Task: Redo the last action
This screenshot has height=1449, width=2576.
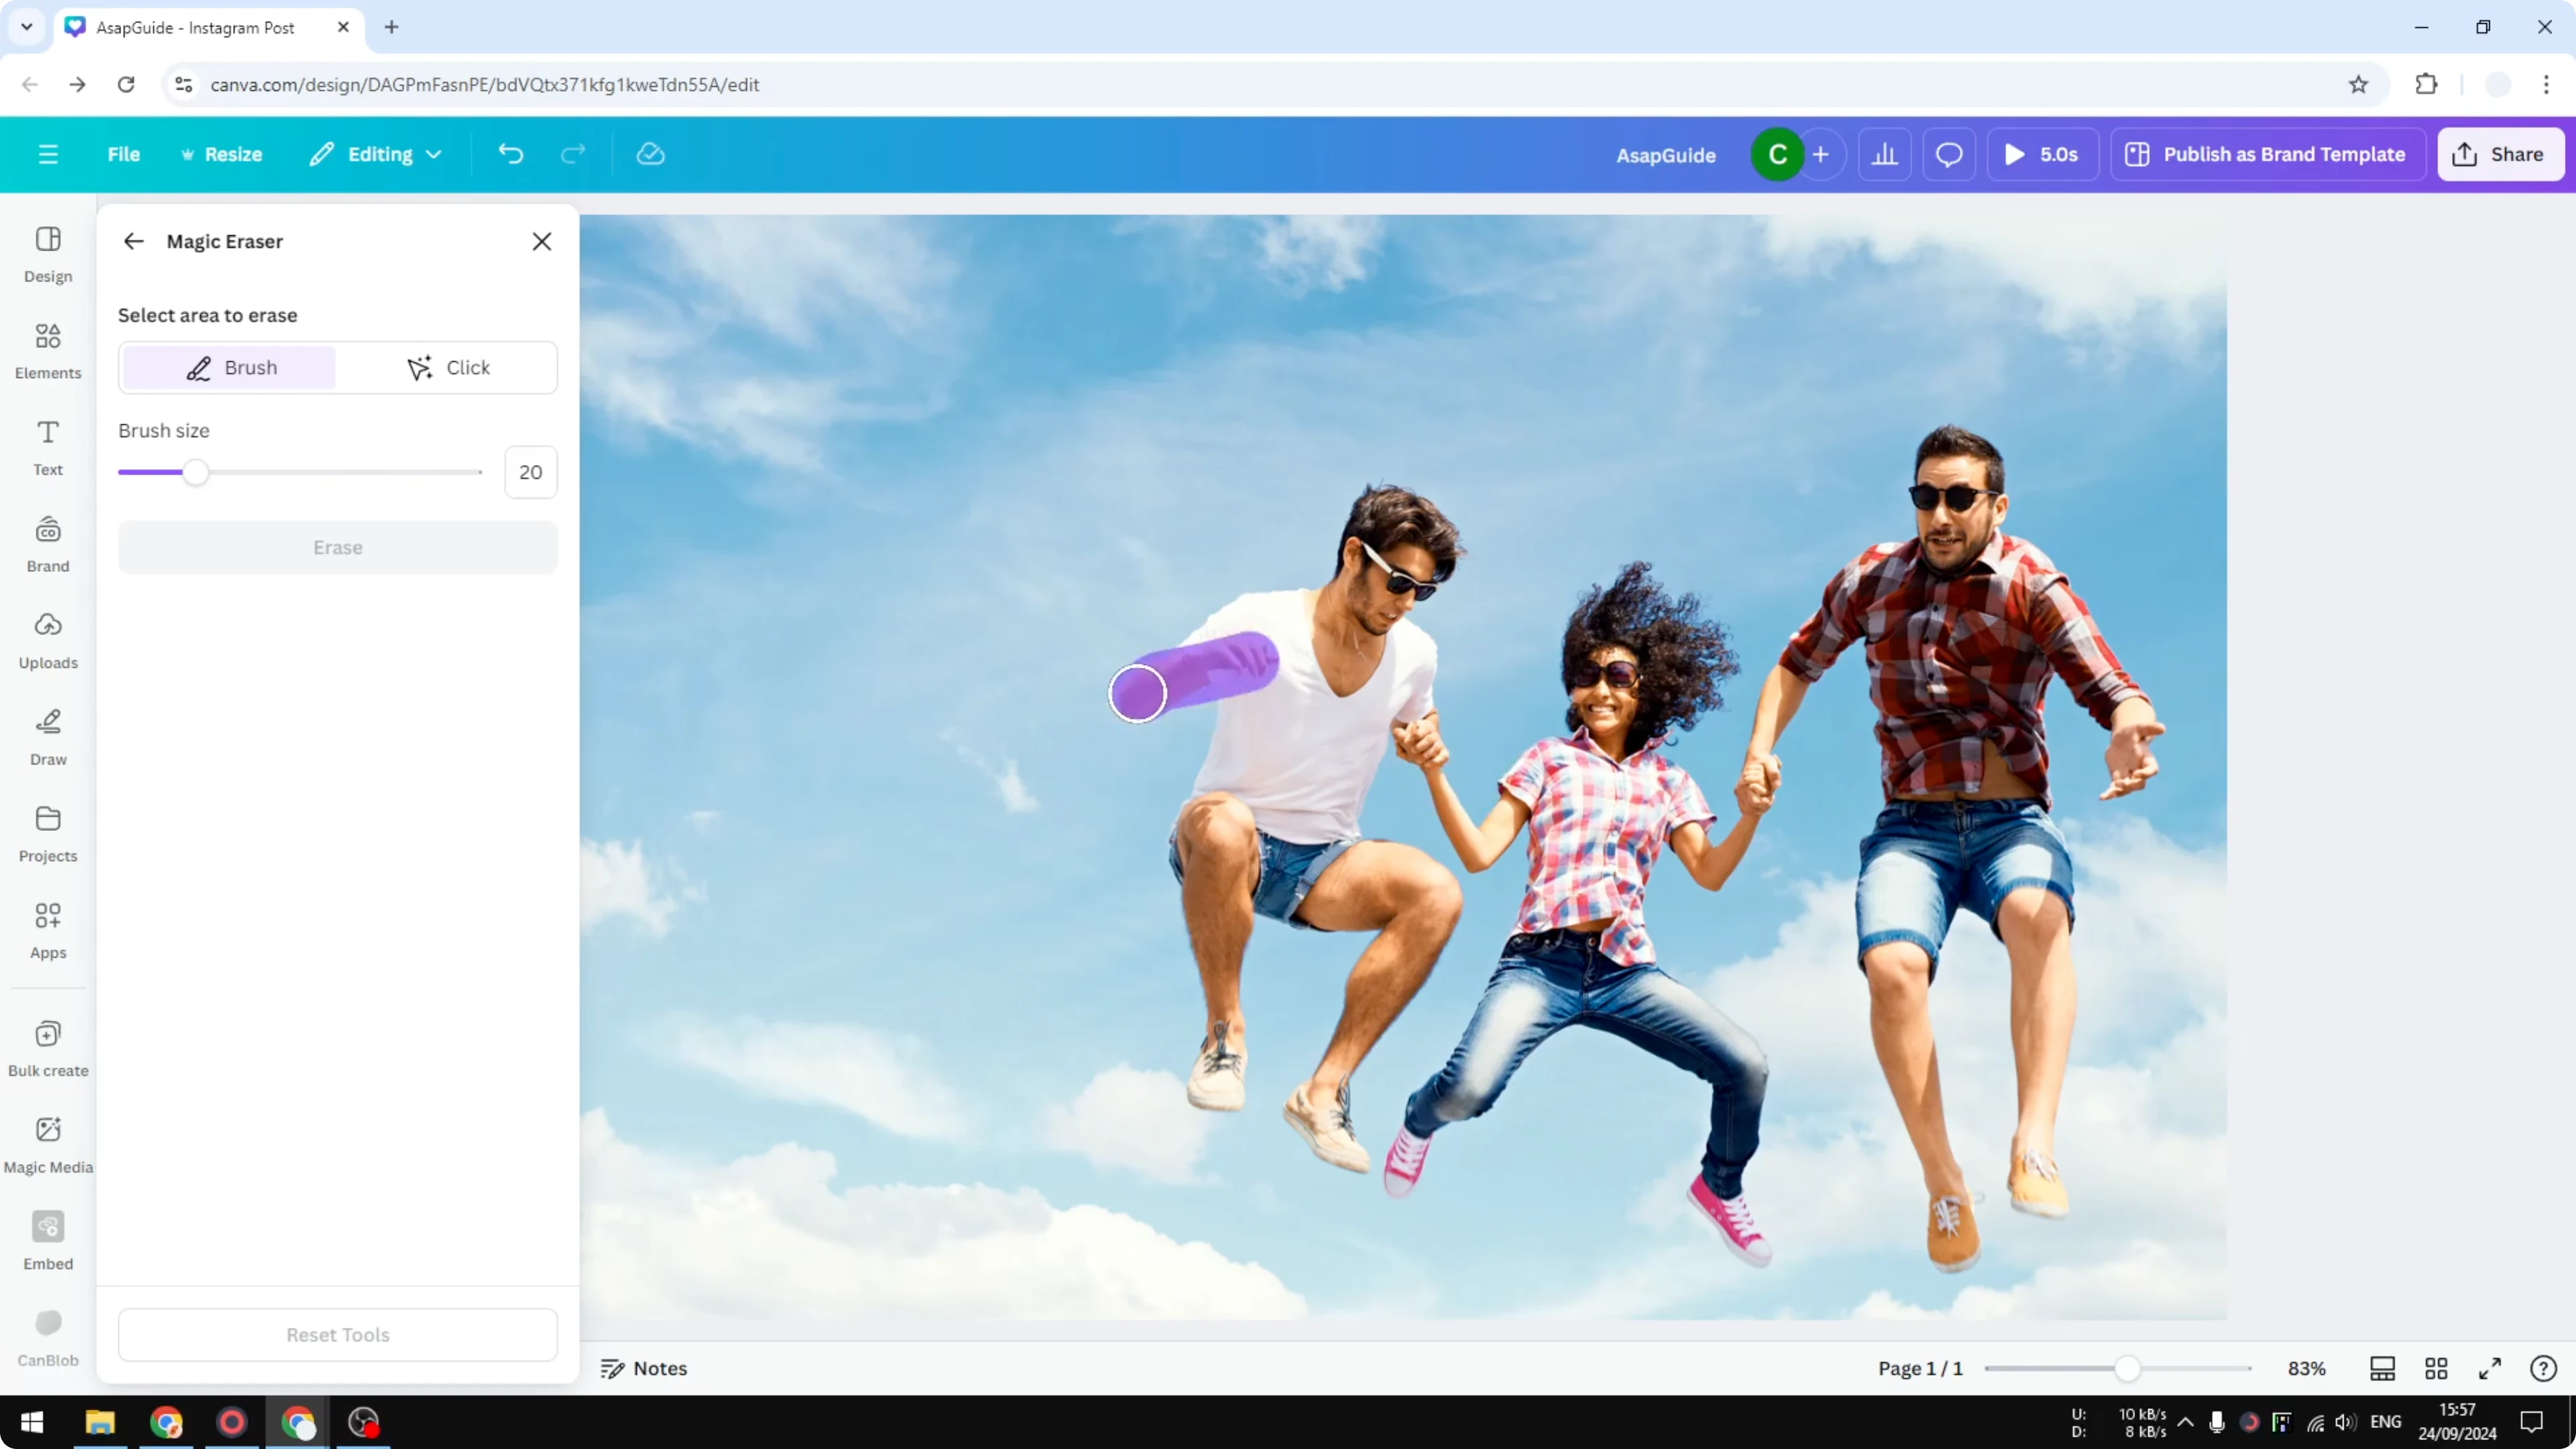Action: [573, 154]
